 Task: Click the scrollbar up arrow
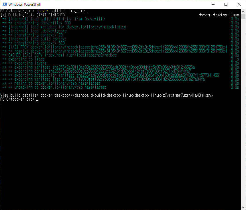[x=243, y=11]
